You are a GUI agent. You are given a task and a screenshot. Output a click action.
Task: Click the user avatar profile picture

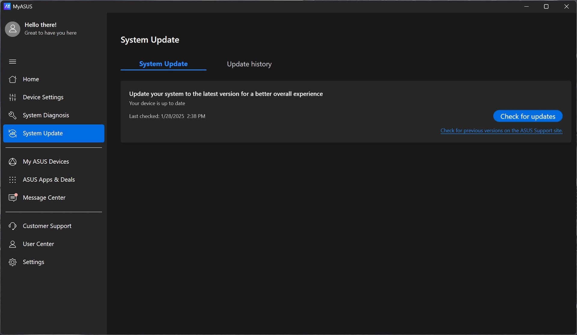pyautogui.click(x=13, y=29)
